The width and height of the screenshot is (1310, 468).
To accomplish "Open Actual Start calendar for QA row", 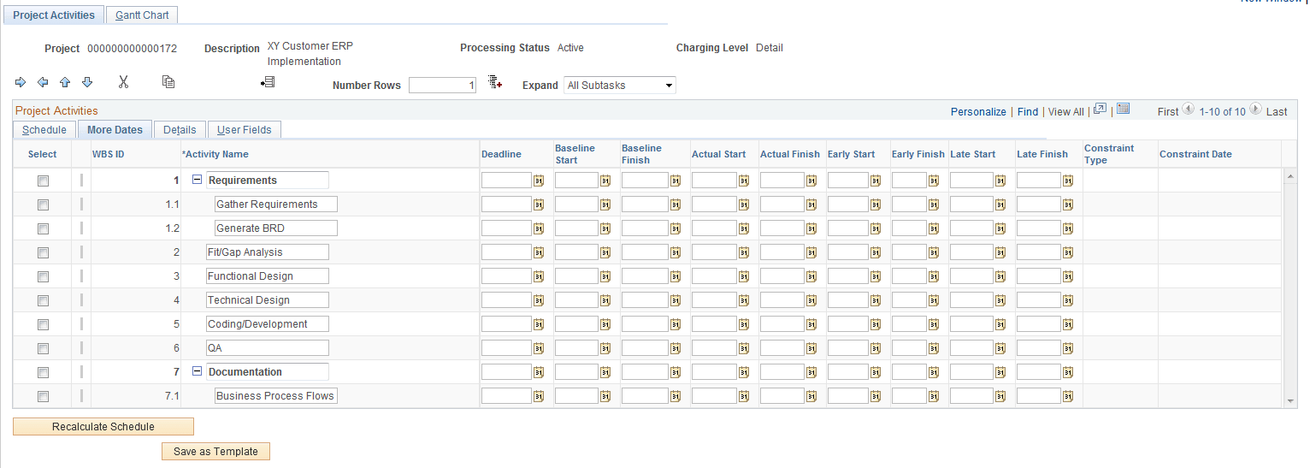I will (x=743, y=348).
